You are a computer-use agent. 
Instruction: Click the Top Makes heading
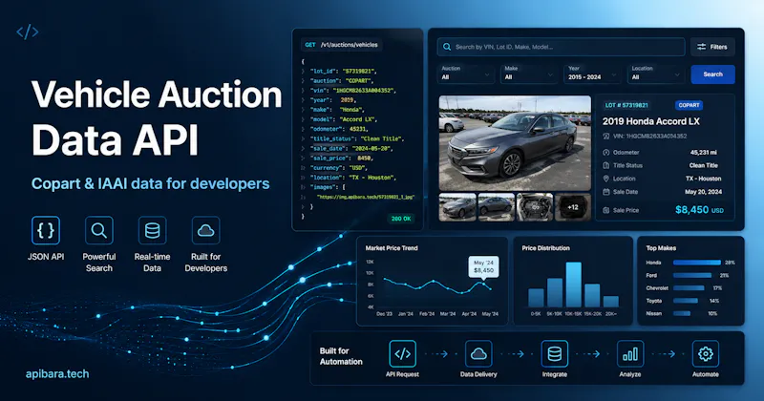coord(661,248)
